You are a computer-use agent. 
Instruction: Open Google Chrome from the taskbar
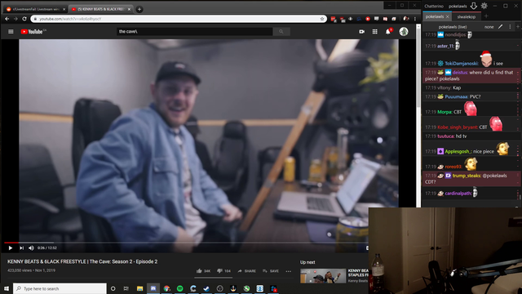pyautogui.click(x=166, y=288)
